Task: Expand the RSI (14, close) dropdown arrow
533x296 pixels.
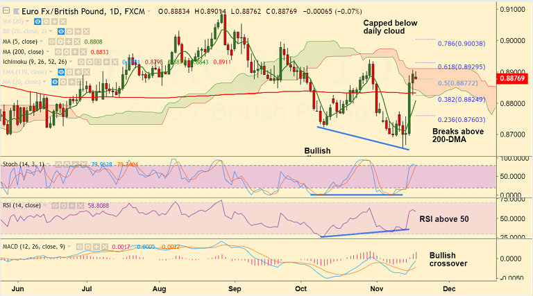Action: coord(45,205)
